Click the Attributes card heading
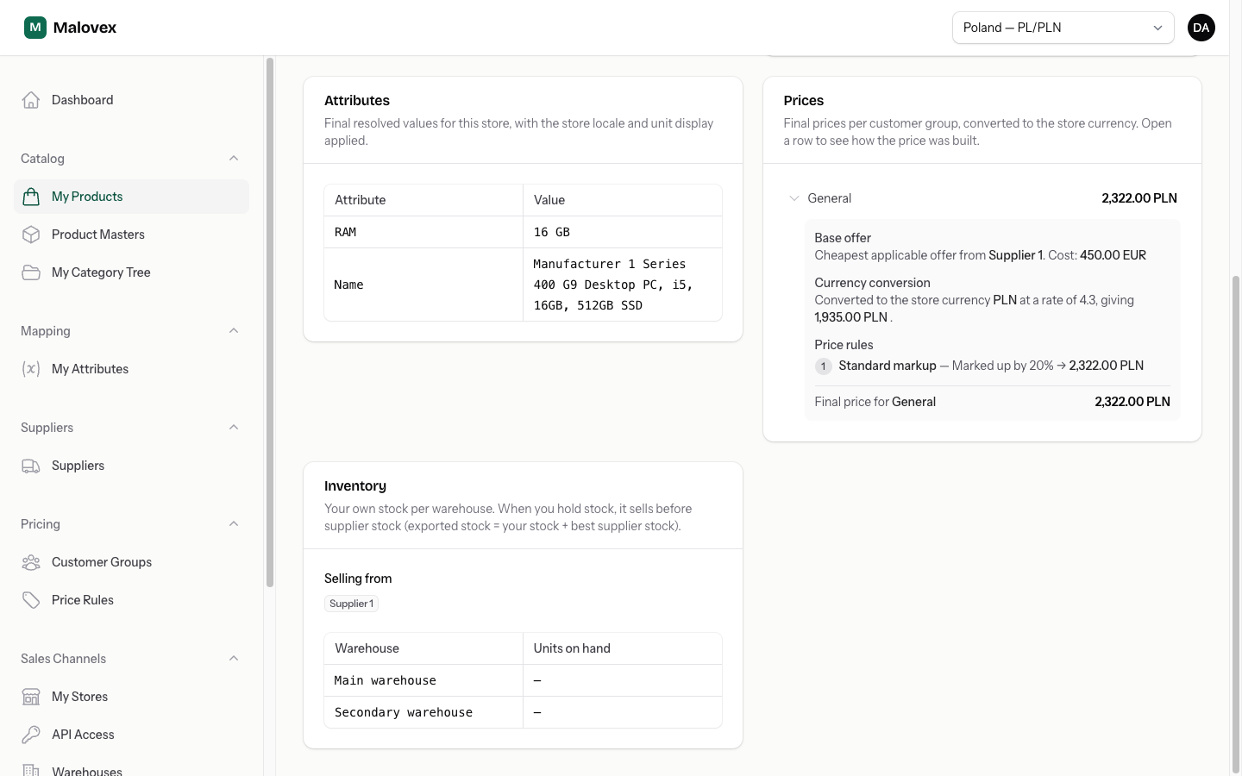This screenshot has height=776, width=1242. (357, 101)
